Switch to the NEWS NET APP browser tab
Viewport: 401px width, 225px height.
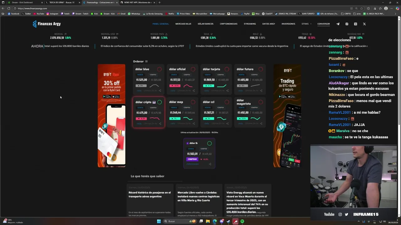137,2
